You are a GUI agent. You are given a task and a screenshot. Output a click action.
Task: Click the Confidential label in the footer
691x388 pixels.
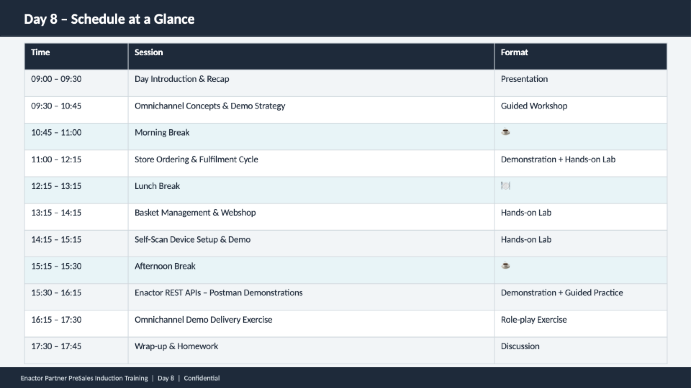pos(202,378)
